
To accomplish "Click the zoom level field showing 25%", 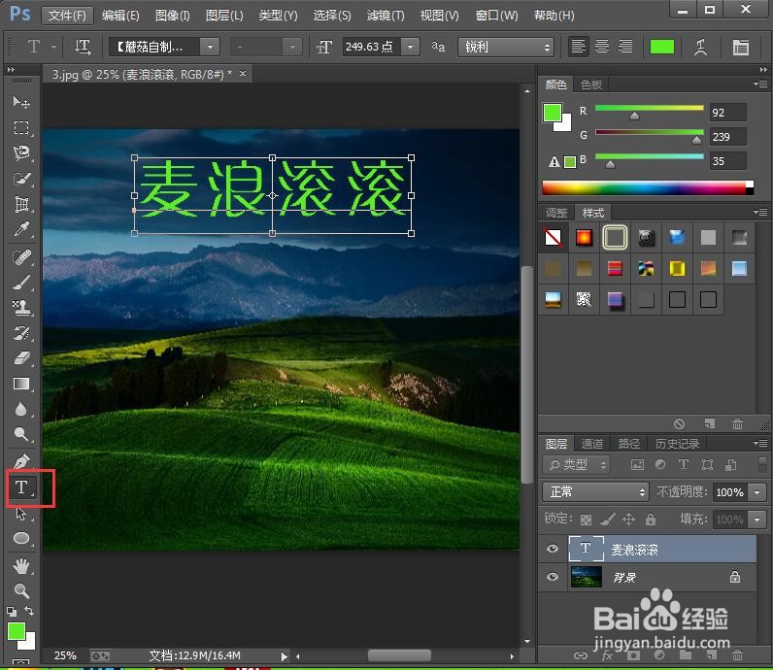I will (x=65, y=655).
